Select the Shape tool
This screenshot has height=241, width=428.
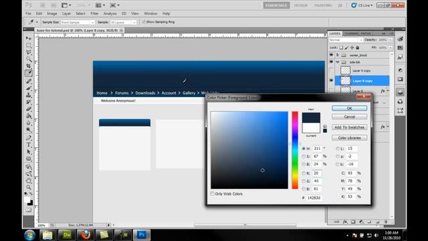coord(29,159)
